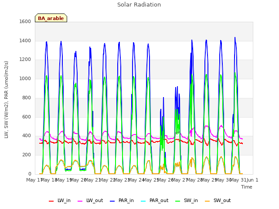
Task: Click the Time x-axis title
Action: (247, 187)
